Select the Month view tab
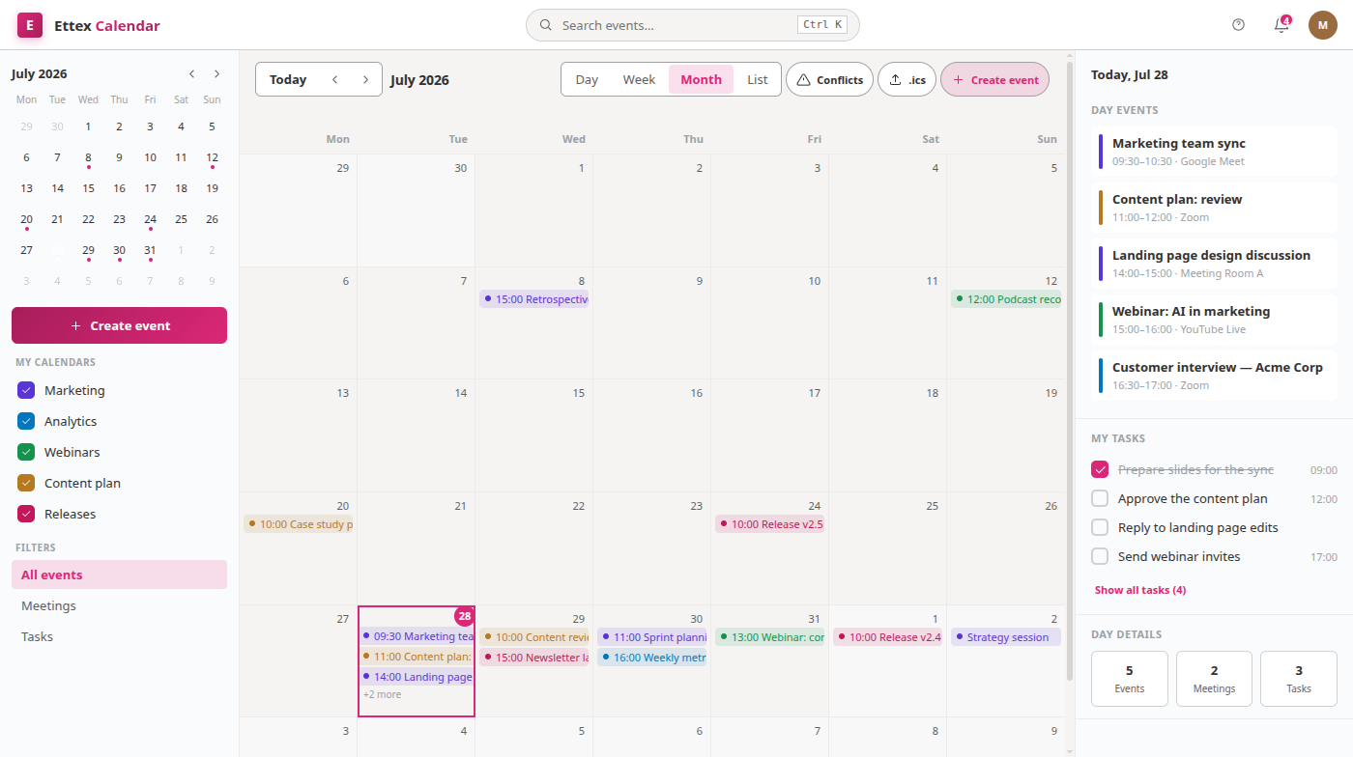 pyautogui.click(x=701, y=80)
